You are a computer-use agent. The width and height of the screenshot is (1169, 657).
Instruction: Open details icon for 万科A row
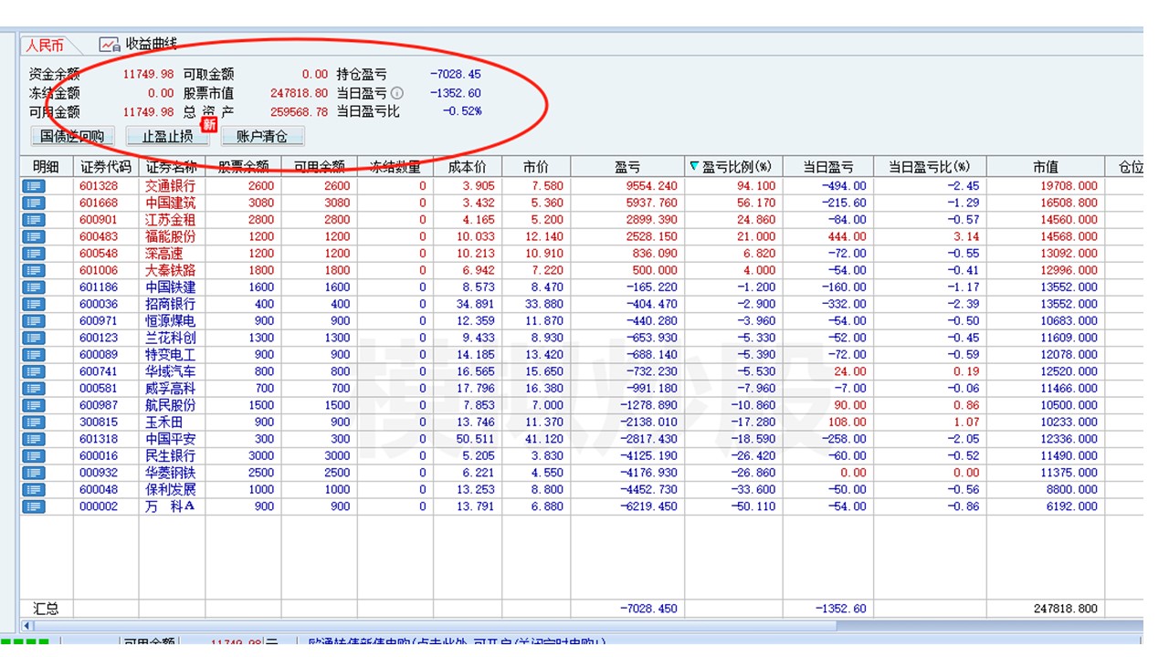tap(34, 506)
